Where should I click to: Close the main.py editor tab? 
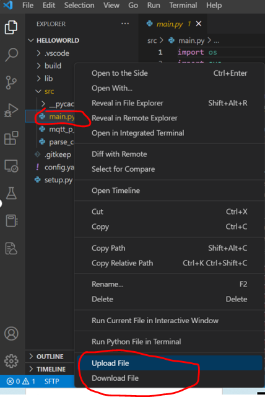[x=199, y=24]
